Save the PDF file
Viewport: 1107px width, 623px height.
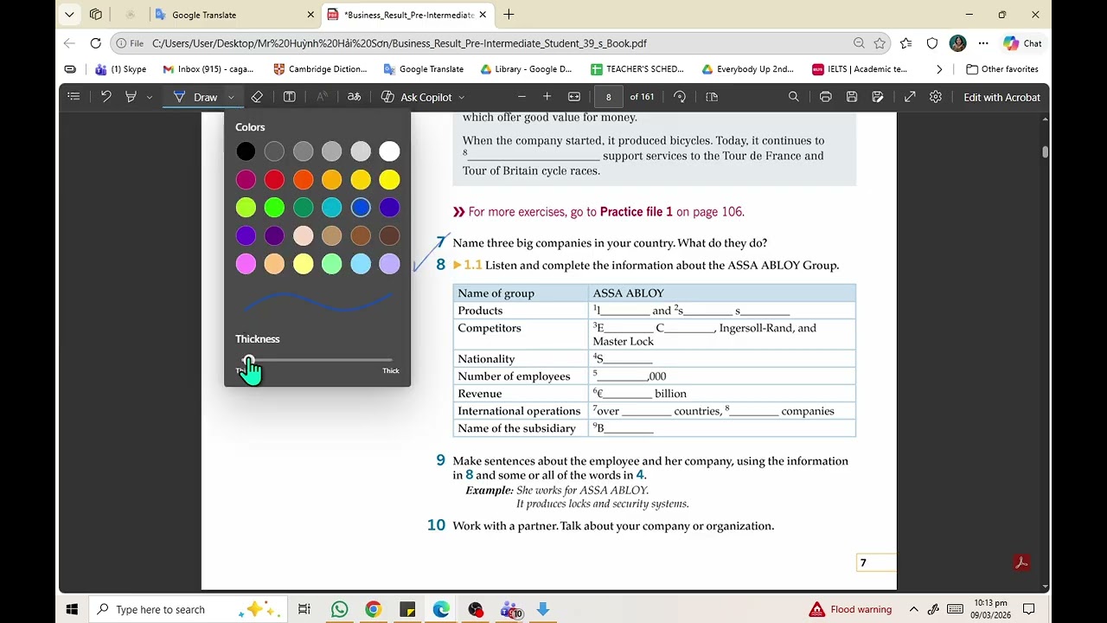pos(852,97)
